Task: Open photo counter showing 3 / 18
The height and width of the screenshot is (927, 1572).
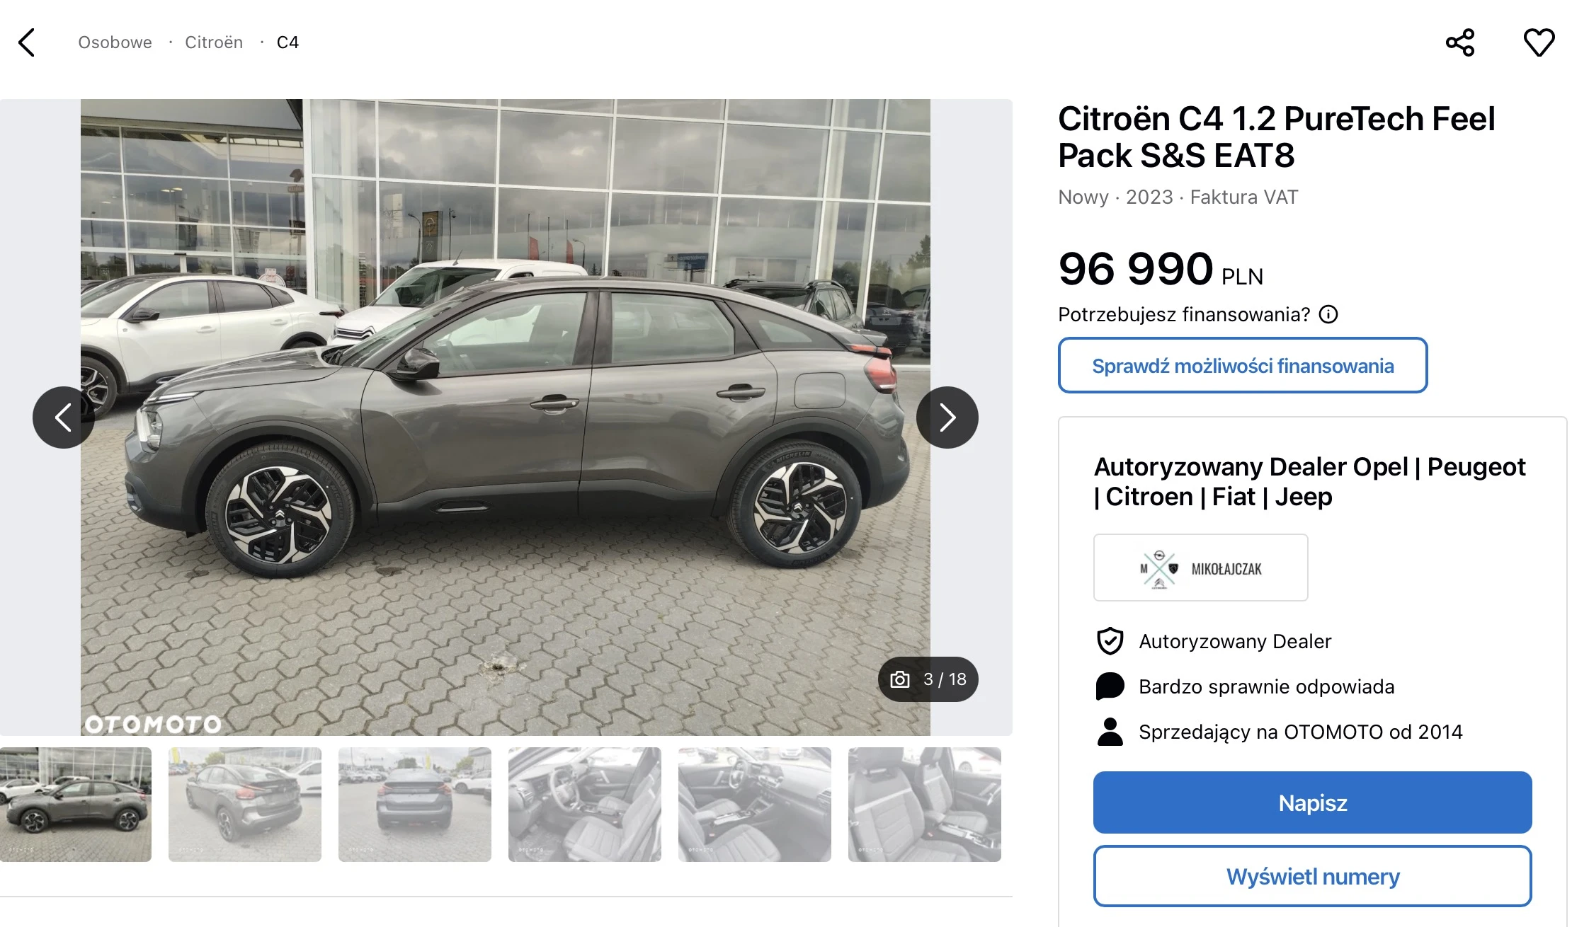Action: click(928, 679)
